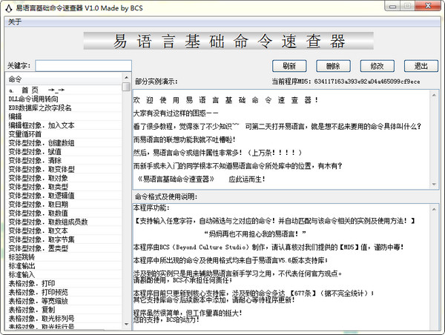Select 变体型对象.取字节集 list row
The height and width of the screenshot is (335, 445).
coord(64,239)
